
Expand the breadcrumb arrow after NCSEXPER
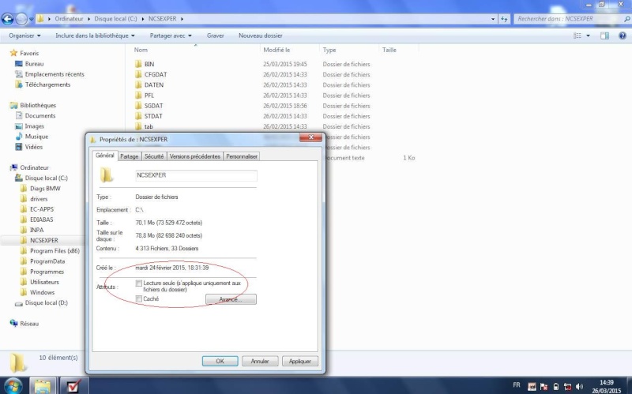(182, 19)
